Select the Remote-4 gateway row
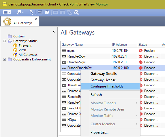This screenshot has width=165, height=137. [71, 91]
